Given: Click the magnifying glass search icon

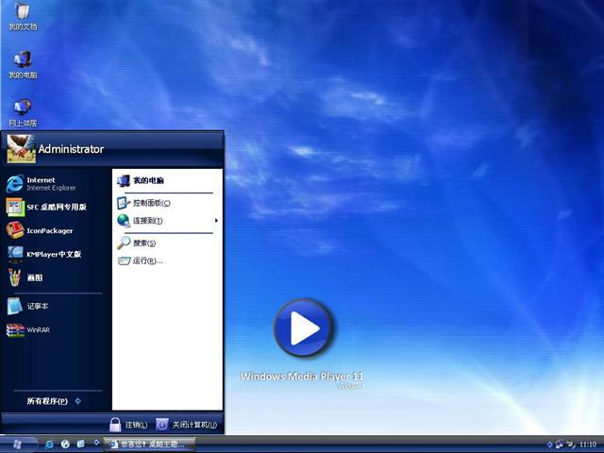Looking at the screenshot, I should click(124, 243).
